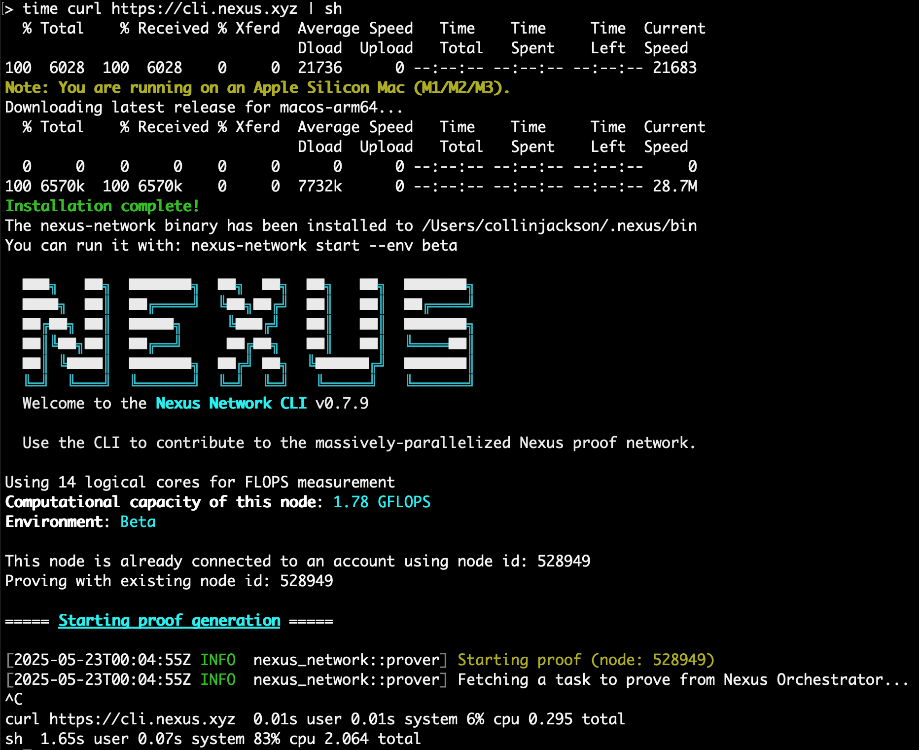Image resolution: width=919 pixels, height=750 pixels.
Task: Click 'Fetching a task to prove' log message
Action: click(683, 679)
